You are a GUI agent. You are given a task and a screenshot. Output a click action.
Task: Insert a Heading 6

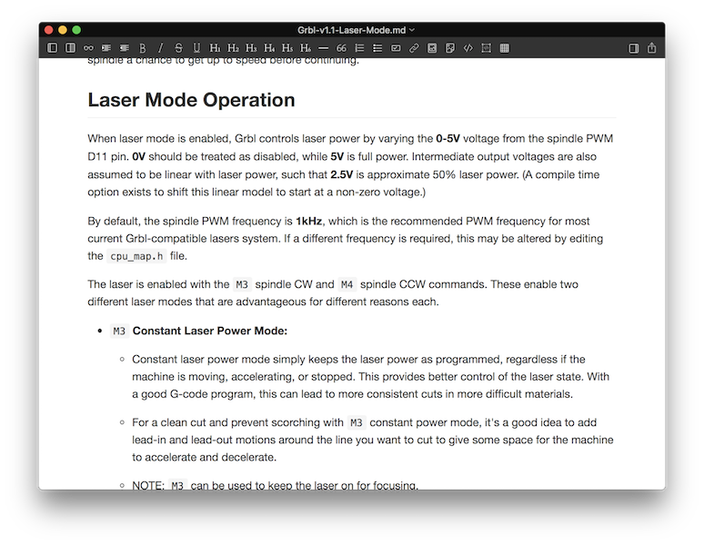[306, 48]
